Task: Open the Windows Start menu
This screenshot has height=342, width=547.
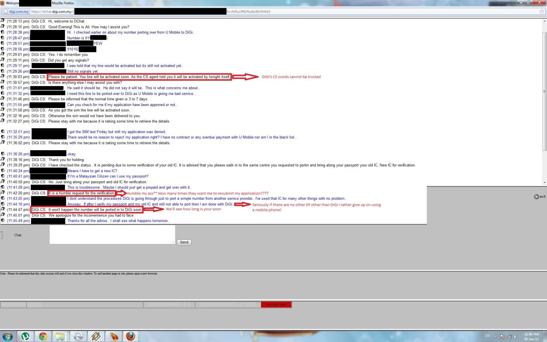Action: pyautogui.click(x=8, y=336)
